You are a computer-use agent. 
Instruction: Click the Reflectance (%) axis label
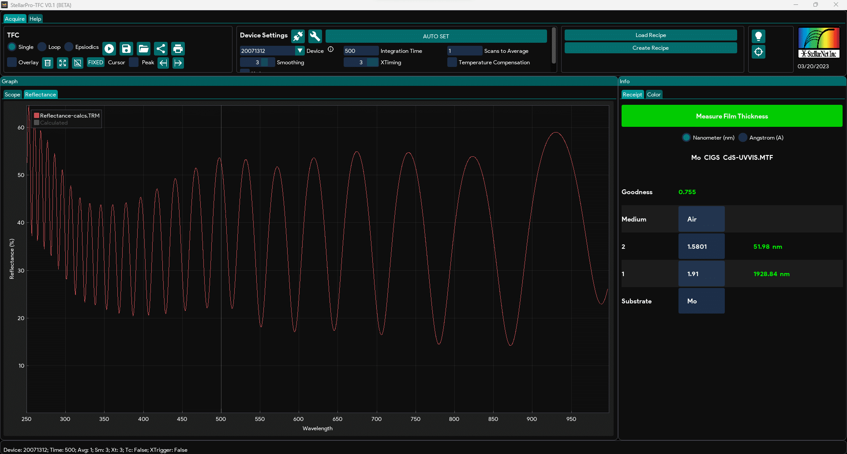pyautogui.click(x=12, y=259)
